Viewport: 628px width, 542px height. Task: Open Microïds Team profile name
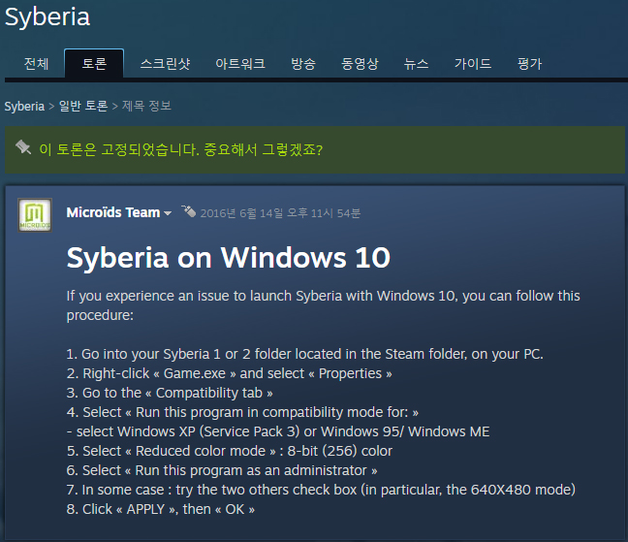113,212
